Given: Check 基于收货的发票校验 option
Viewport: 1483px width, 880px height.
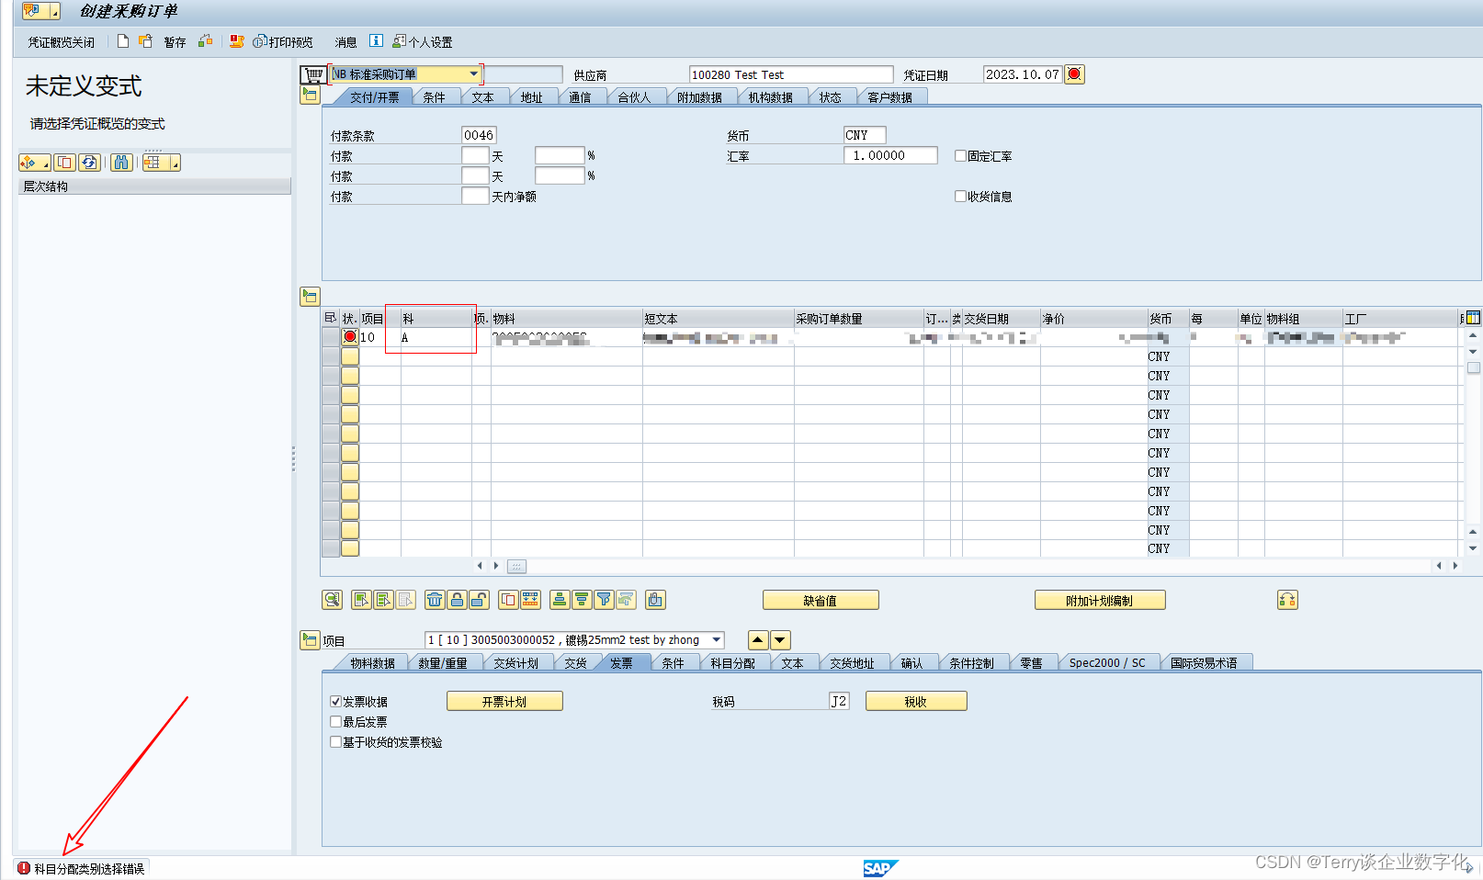Looking at the screenshot, I should click(x=336, y=742).
